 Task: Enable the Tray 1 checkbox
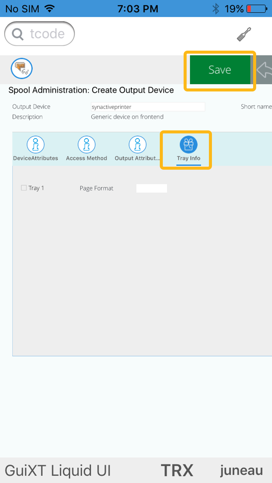(x=24, y=188)
